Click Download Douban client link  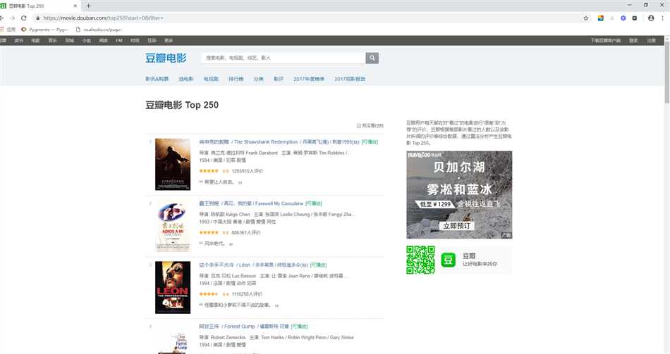[x=606, y=41]
